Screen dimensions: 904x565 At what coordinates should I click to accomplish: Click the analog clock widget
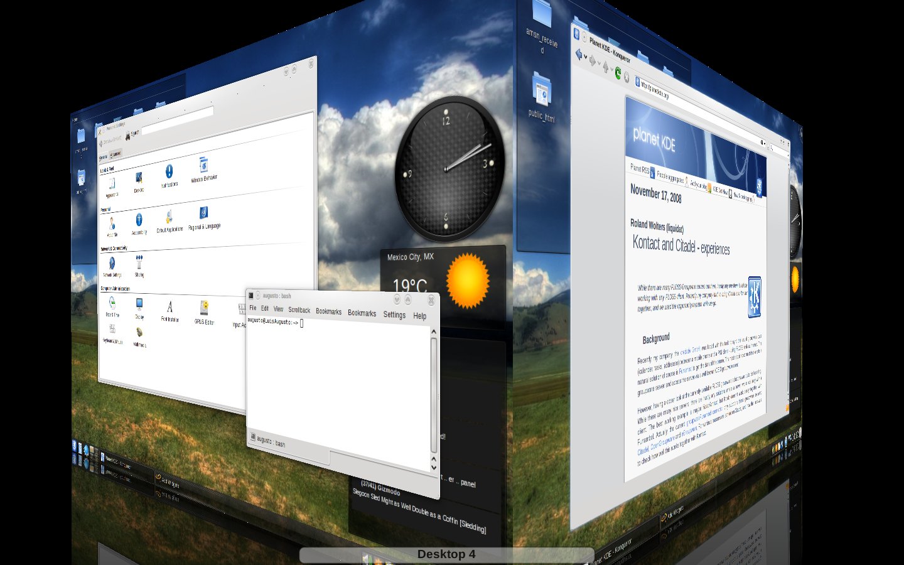449,168
